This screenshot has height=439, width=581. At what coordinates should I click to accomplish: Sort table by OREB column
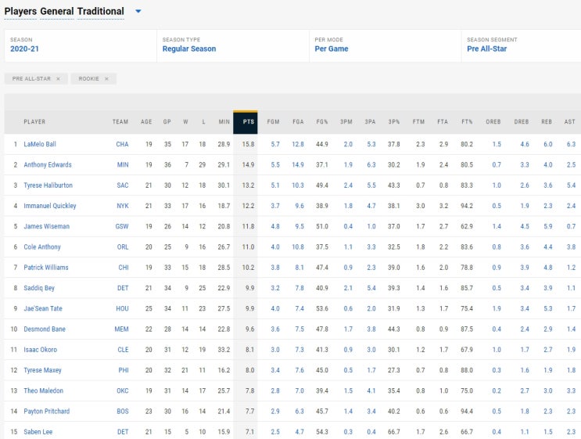coord(493,122)
